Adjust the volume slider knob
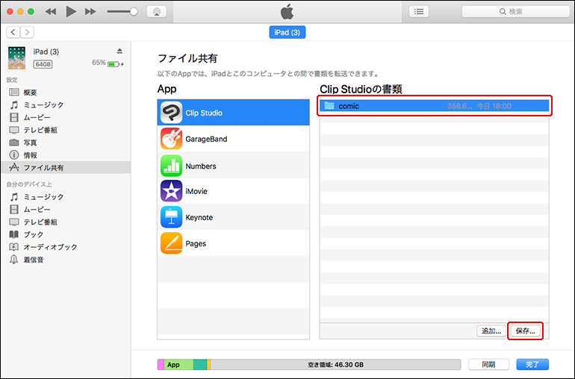Image resolution: width=575 pixels, height=379 pixels. [134, 12]
